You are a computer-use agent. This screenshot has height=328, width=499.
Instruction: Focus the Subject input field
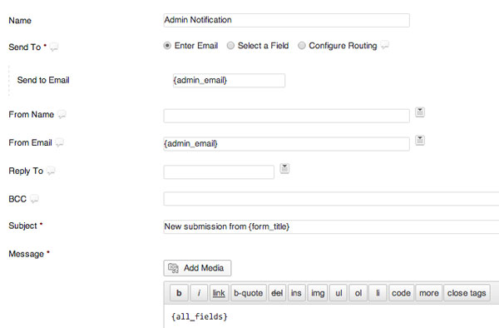click(331, 226)
